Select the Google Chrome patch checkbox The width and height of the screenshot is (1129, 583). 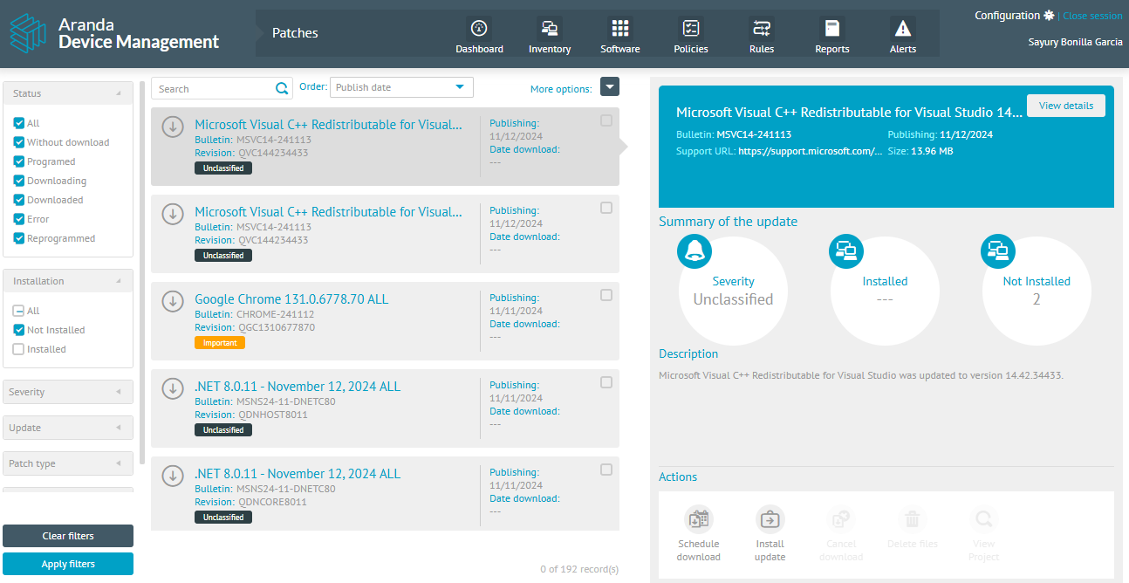pyautogui.click(x=606, y=295)
